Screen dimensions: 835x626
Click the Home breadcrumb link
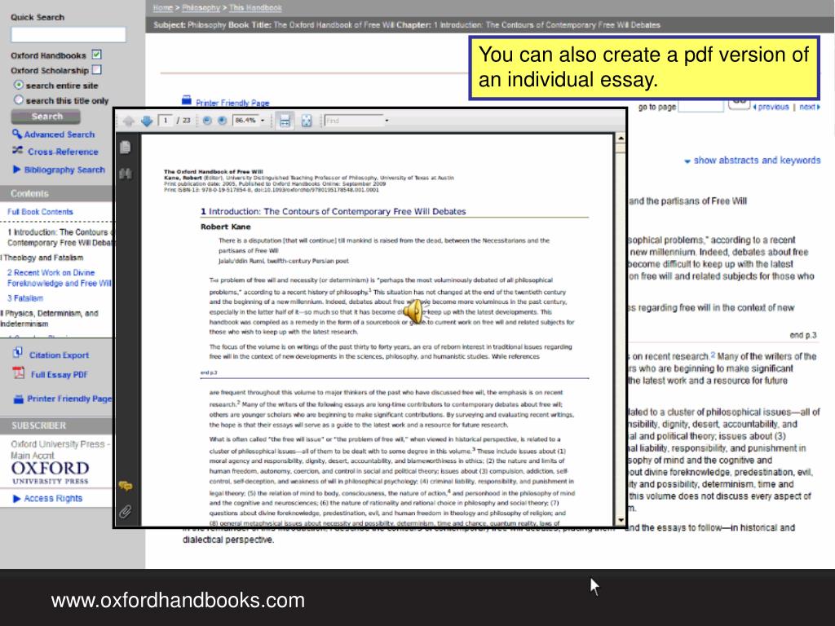(162, 7)
